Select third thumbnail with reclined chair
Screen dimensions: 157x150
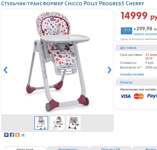click(x=73, y=123)
